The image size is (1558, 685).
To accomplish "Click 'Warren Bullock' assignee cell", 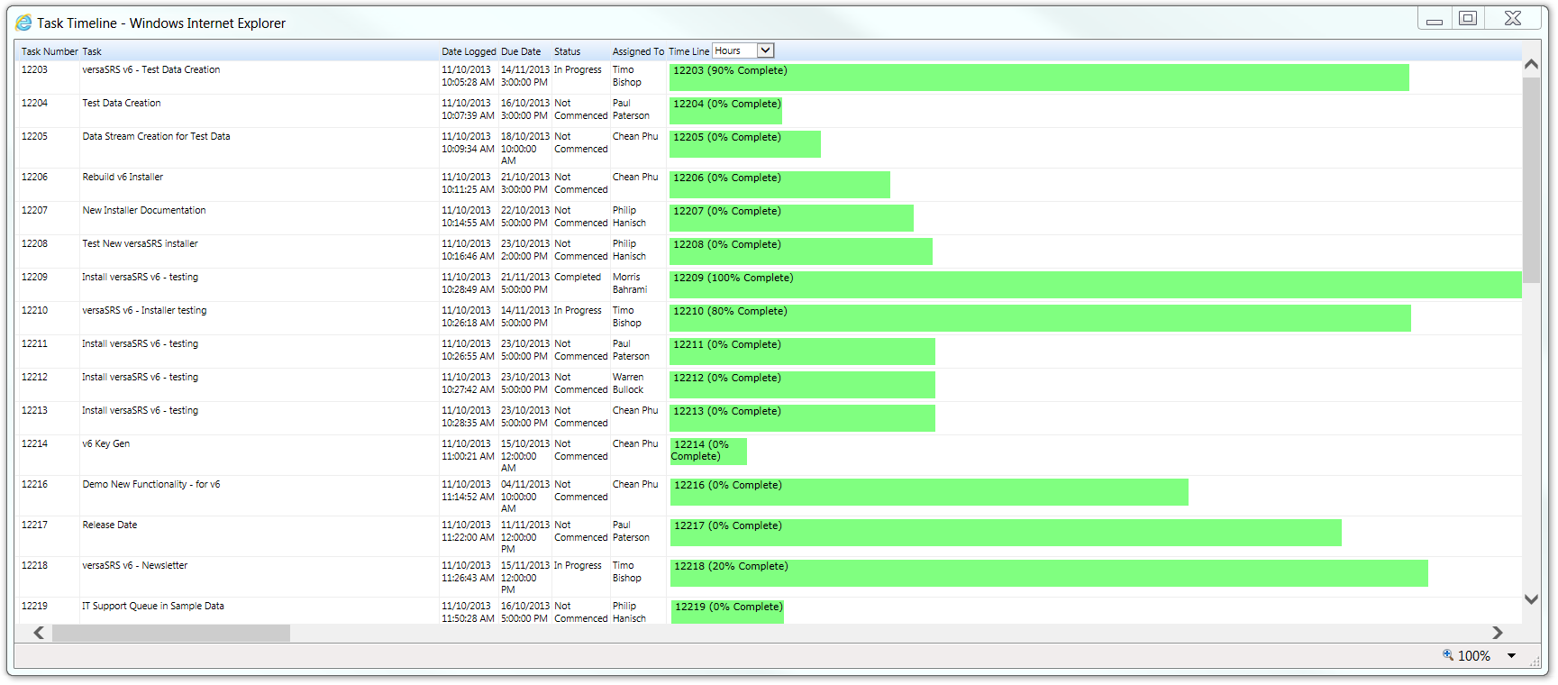I will [x=628, y=383].
